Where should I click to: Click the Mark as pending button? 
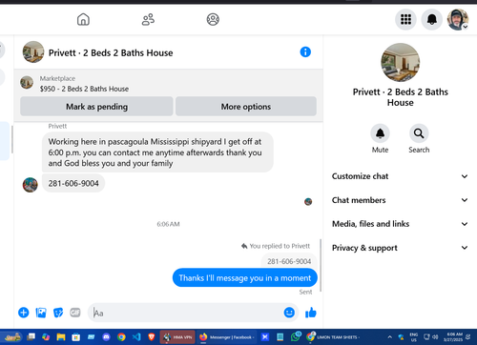tap(96, 107)
